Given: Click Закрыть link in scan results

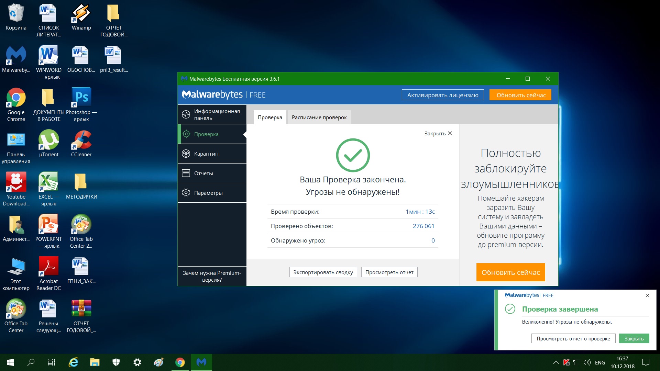Looking at the screenshot, I should point(438,133).
